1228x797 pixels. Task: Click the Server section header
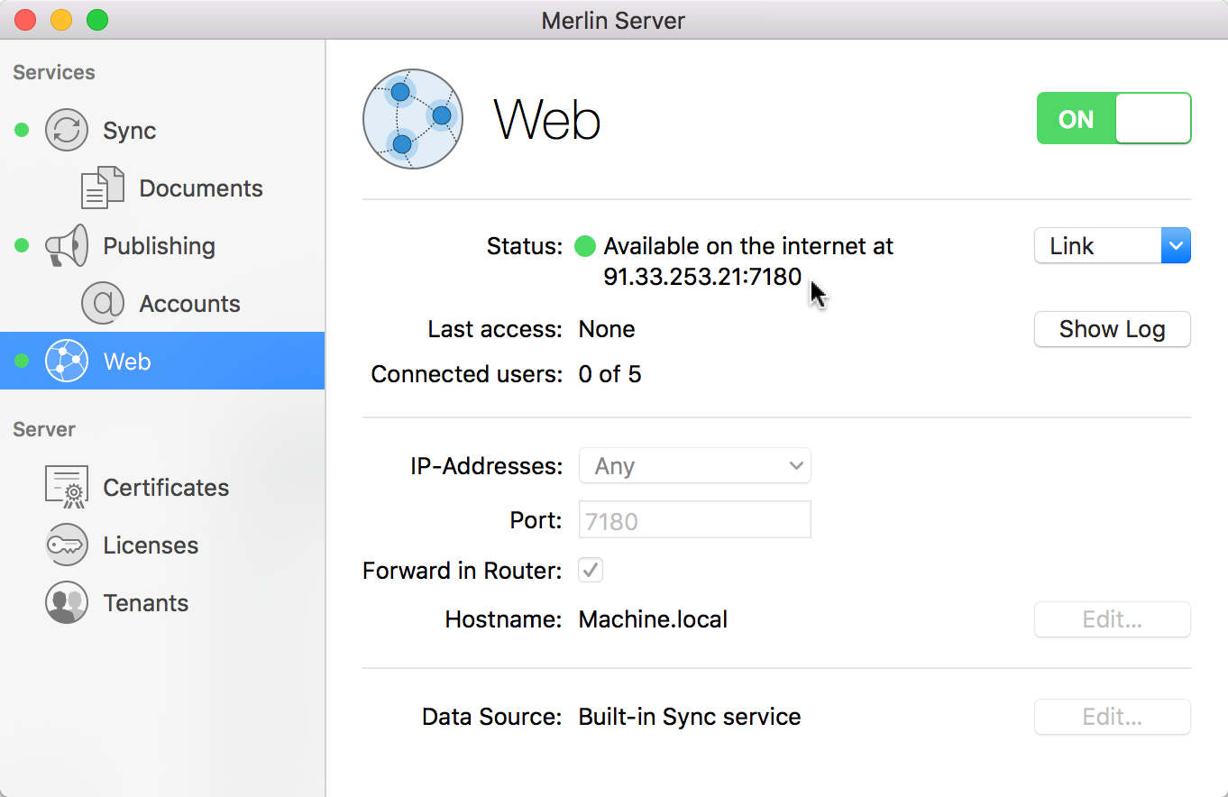pyautogui.click(x=44, y=429)
